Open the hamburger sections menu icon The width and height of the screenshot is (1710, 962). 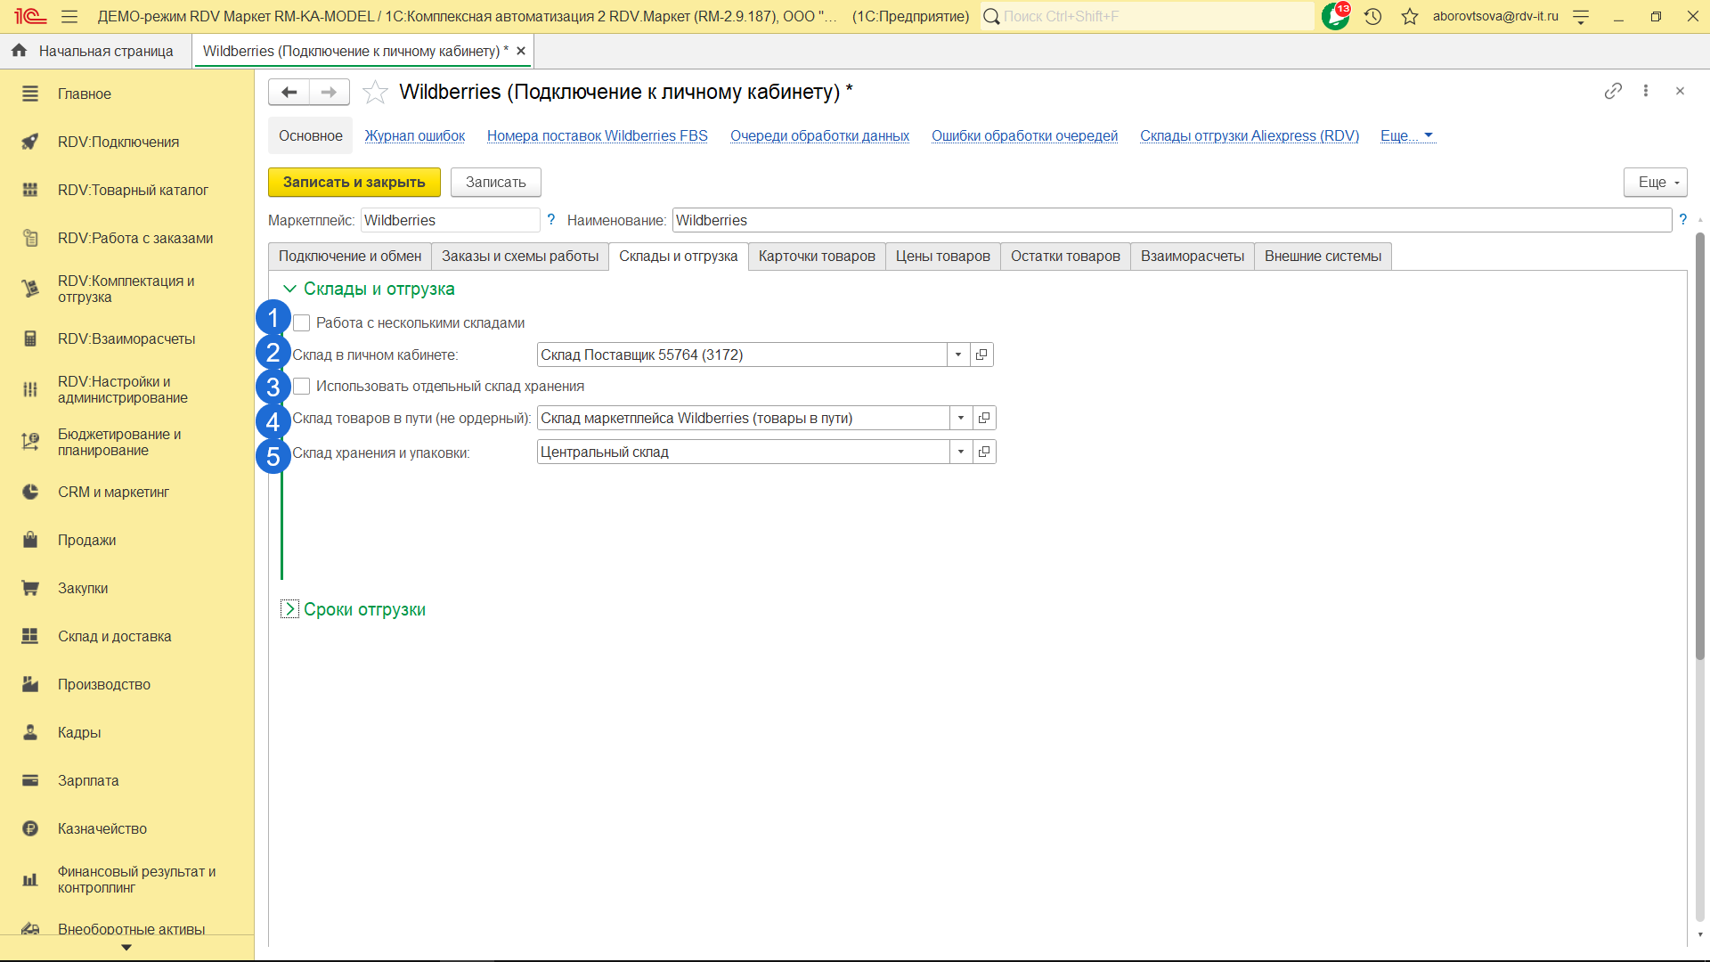pyautogui.click(x=69, y=16)
